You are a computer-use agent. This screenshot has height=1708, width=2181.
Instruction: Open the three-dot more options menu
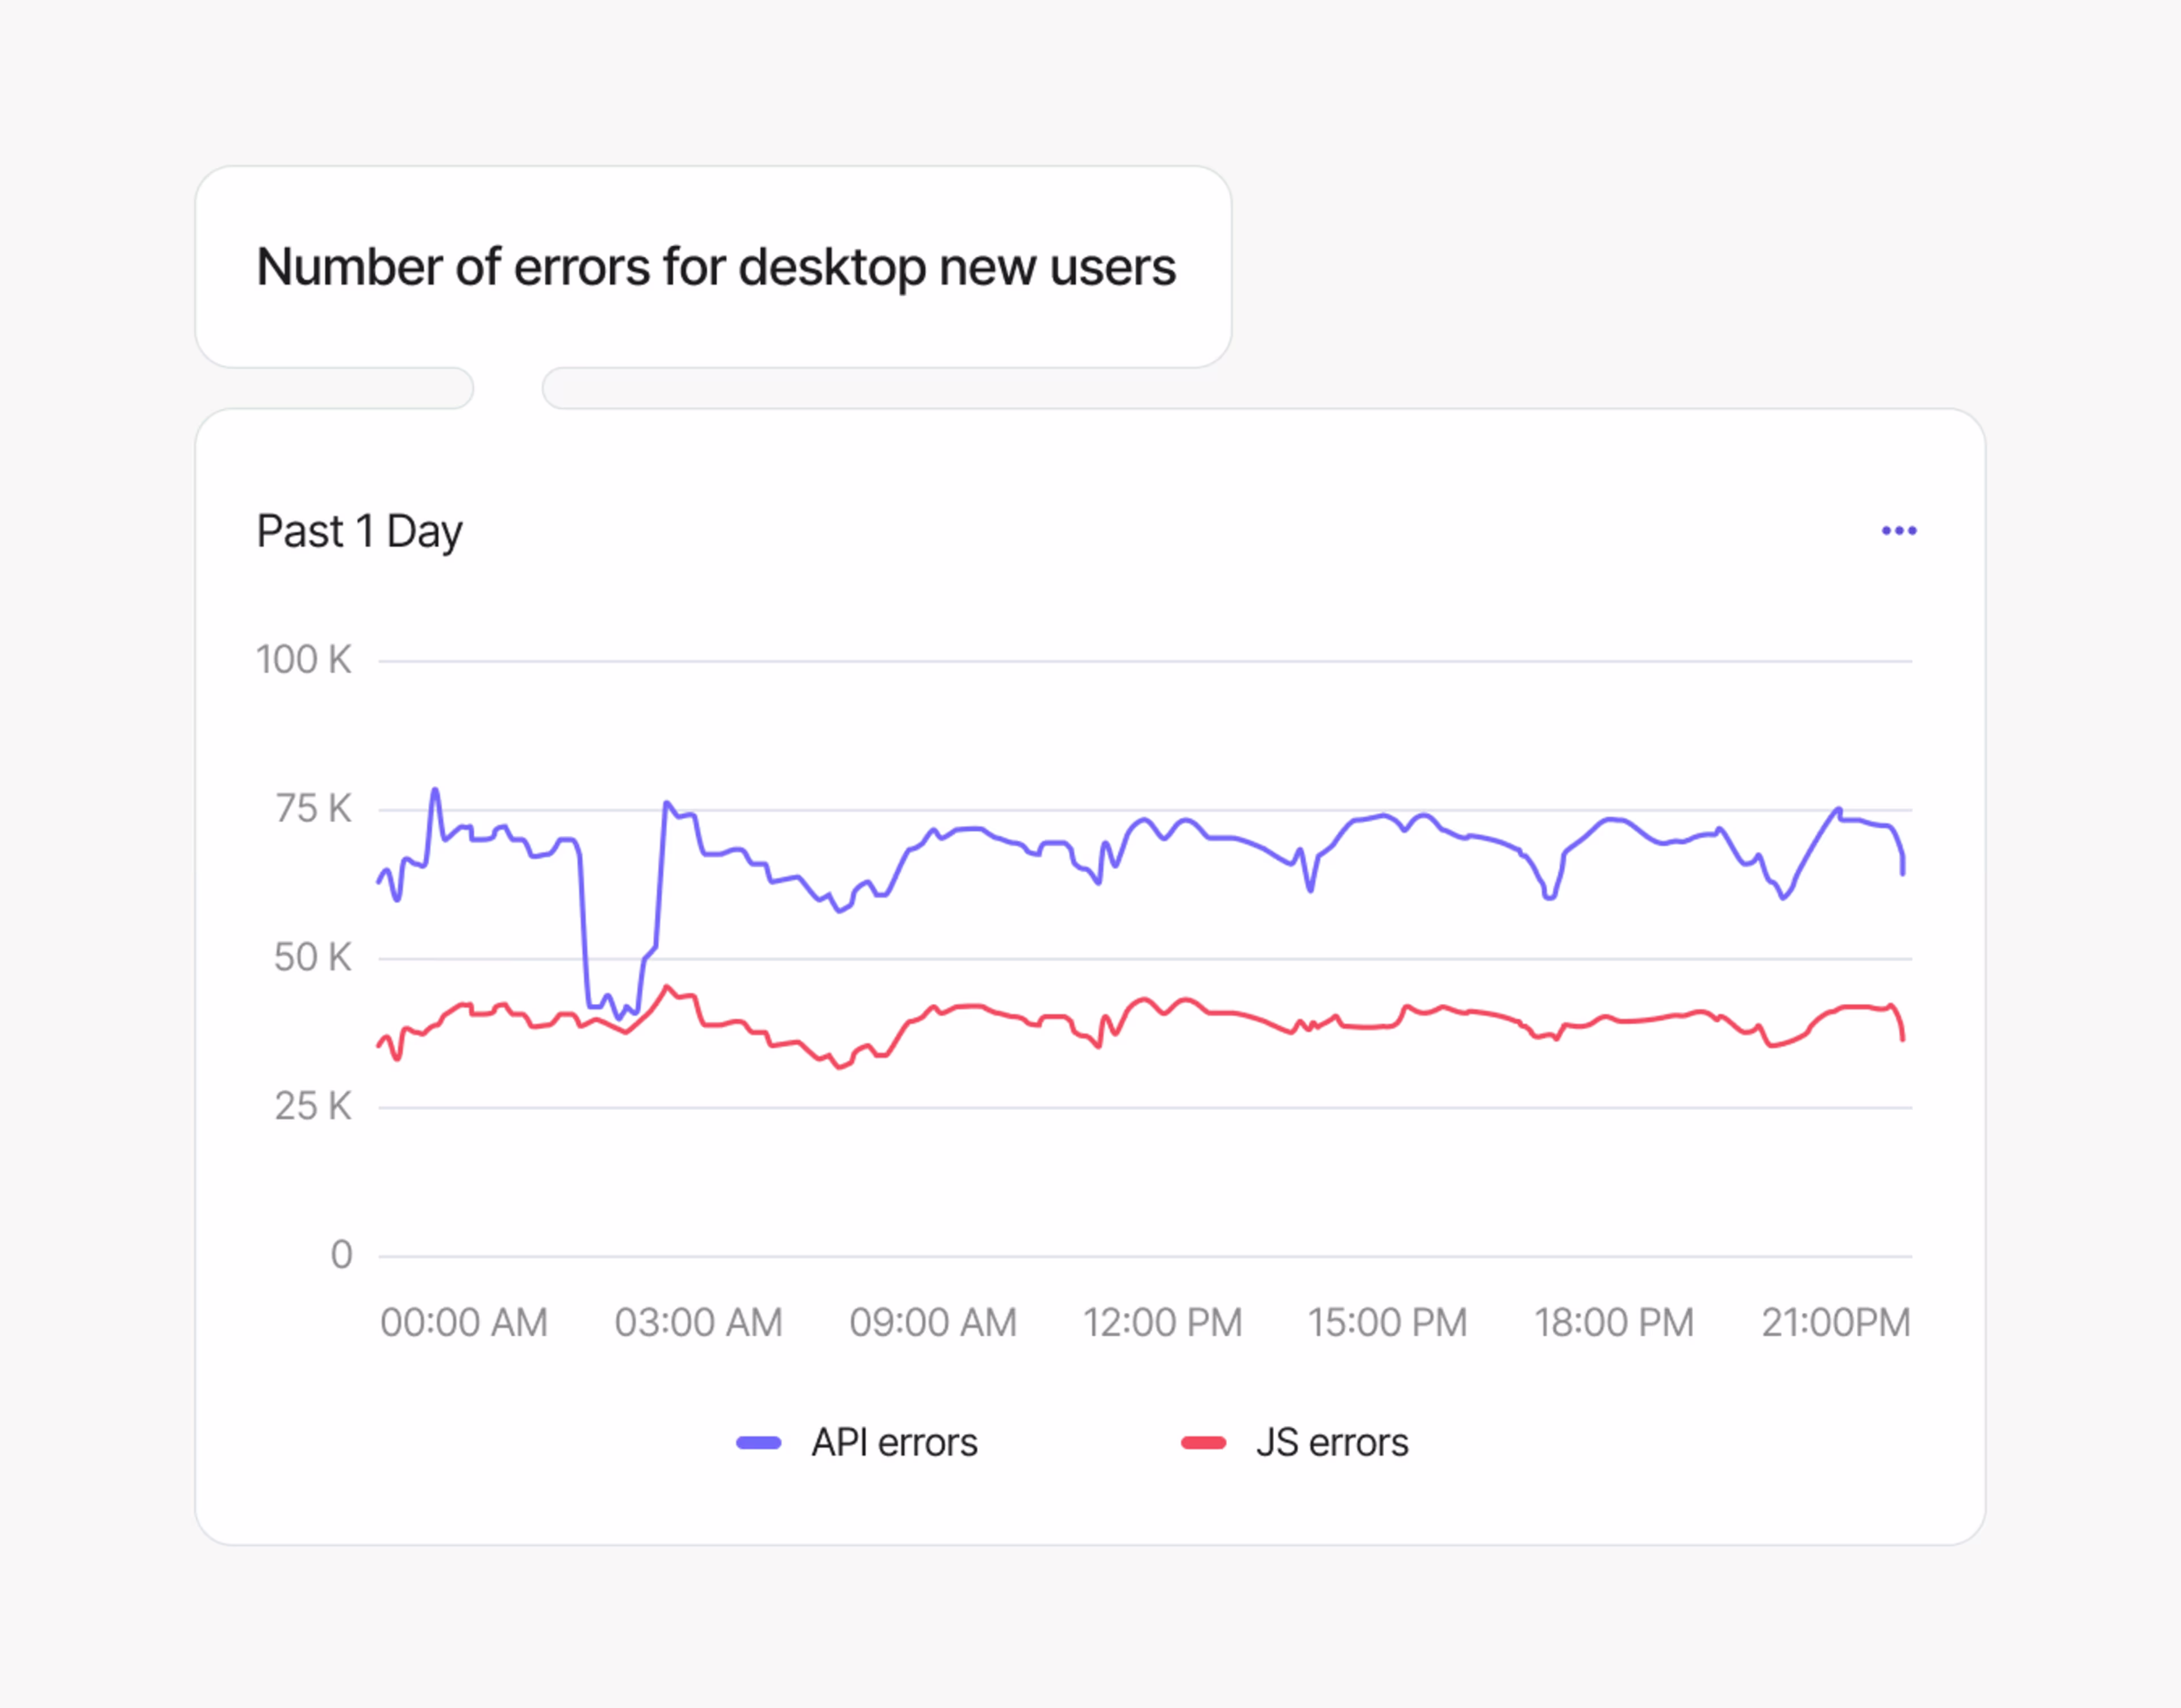(x=1898, y=531)
